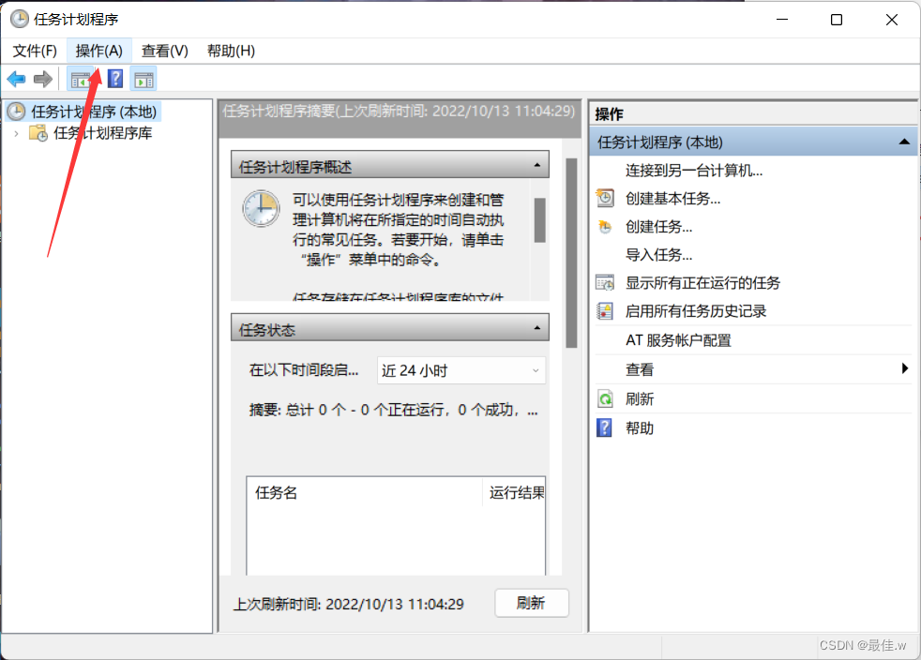The height and width of the screenshot is (660, 921).
Task: Open the 查看(V) menu
Action: pos(164,51)
